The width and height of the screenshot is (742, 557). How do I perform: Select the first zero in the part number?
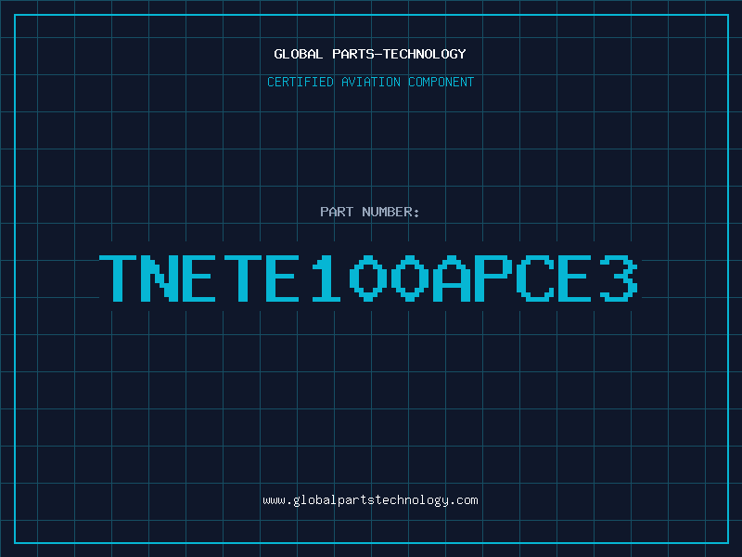[x=370, y=278]
